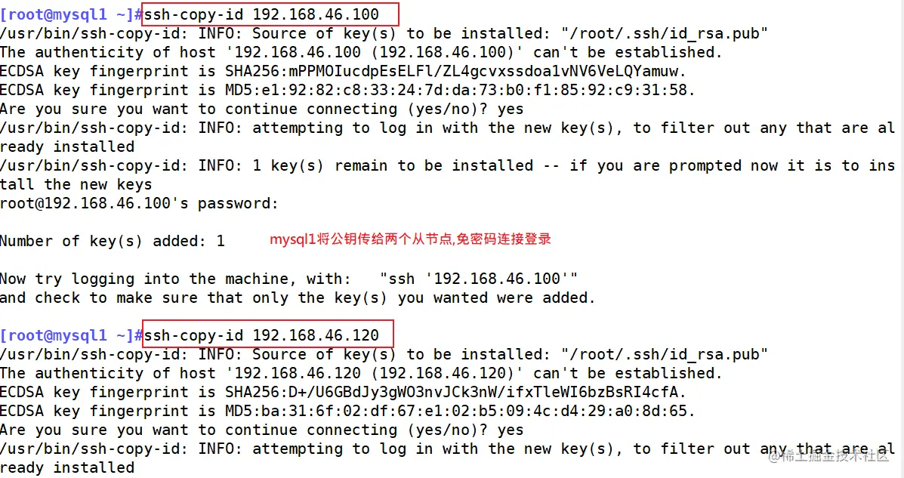Viewport: 904px width, 478px height.
Task: Click "and check to make sure" line
Action: [x=298, y=298]
